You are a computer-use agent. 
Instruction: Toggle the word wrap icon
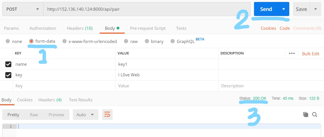pos(107,115)
